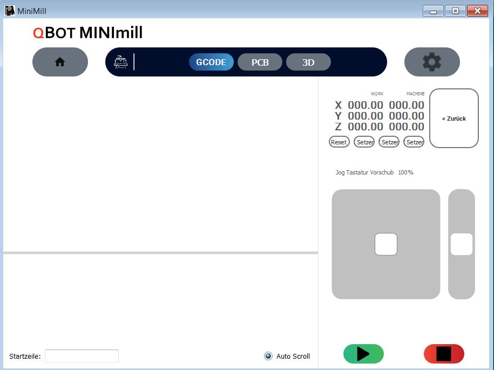Minimize the MiniMill window
Screen dimensions: 494x370
coord(433,11)
